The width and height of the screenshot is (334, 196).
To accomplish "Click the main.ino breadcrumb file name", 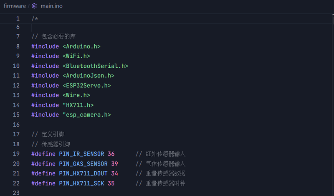I will (x=51, y=6).
